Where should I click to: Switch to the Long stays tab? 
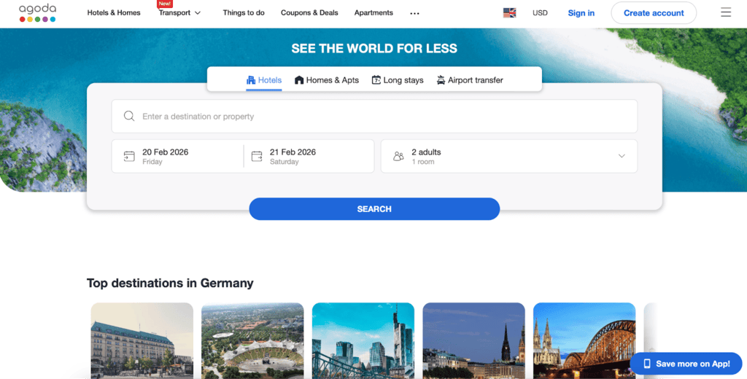(398, 80)
